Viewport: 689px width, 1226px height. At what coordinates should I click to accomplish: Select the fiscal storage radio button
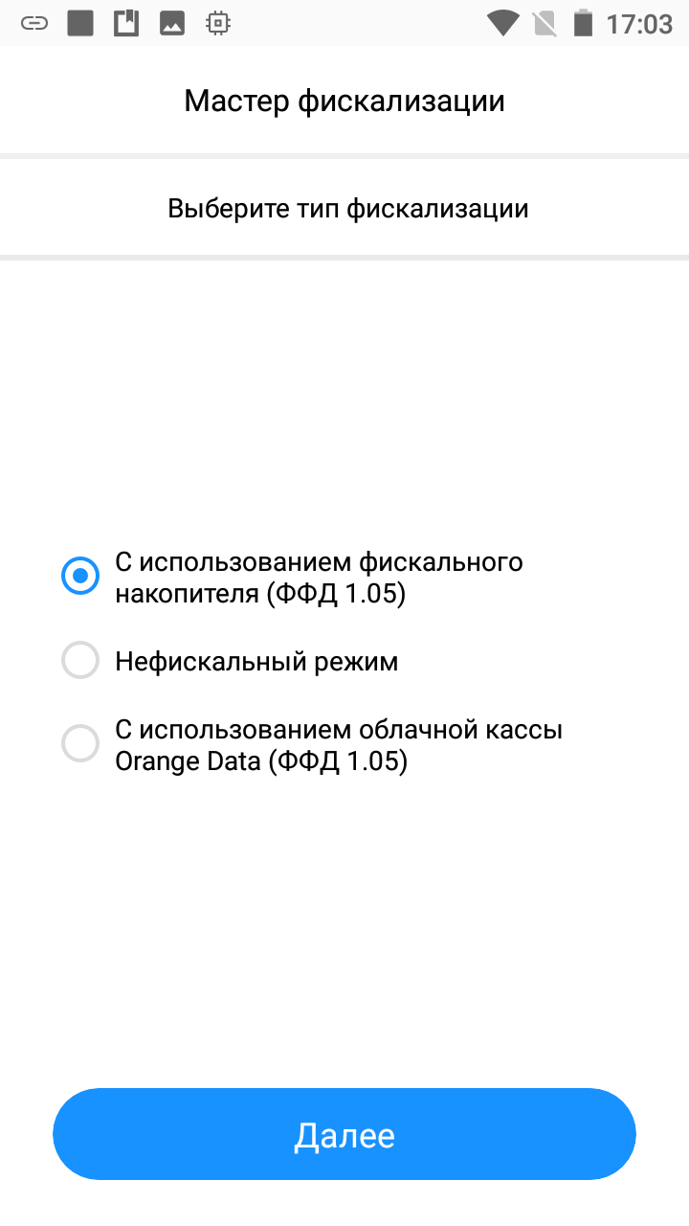coord(80,577)
